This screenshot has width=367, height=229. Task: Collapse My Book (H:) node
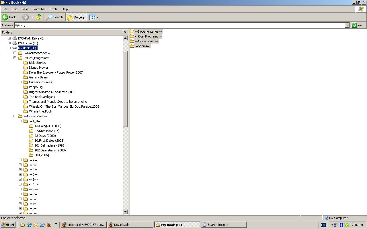coord(9,48)
